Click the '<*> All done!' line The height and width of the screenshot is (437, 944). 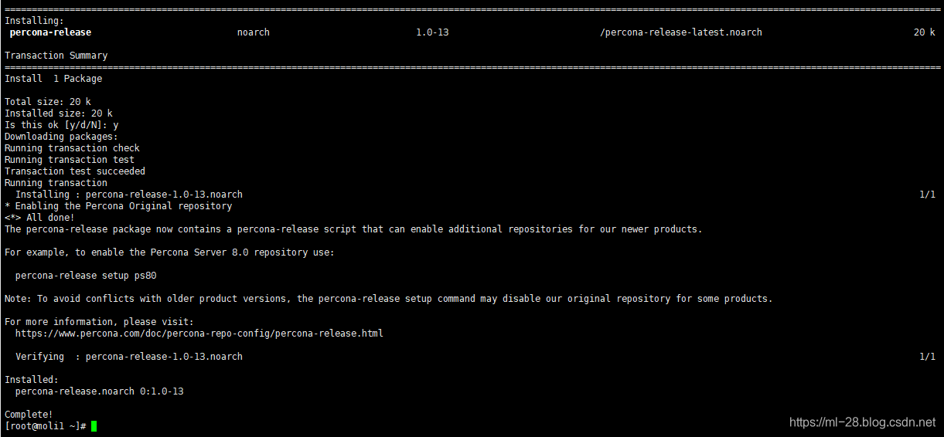tap(39, 218)
